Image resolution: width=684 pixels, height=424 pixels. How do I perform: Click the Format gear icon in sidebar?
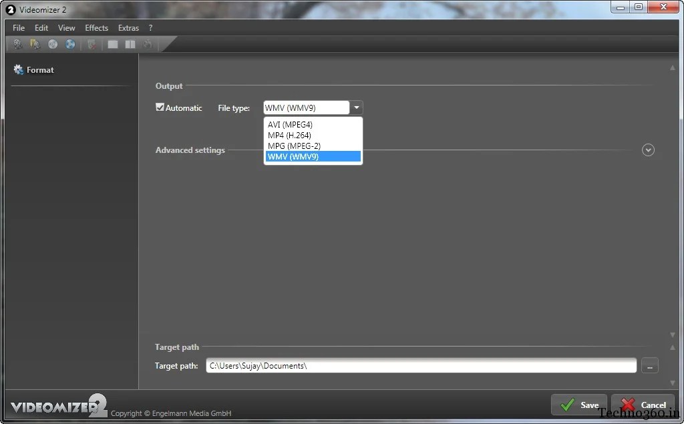click(18, 69)
